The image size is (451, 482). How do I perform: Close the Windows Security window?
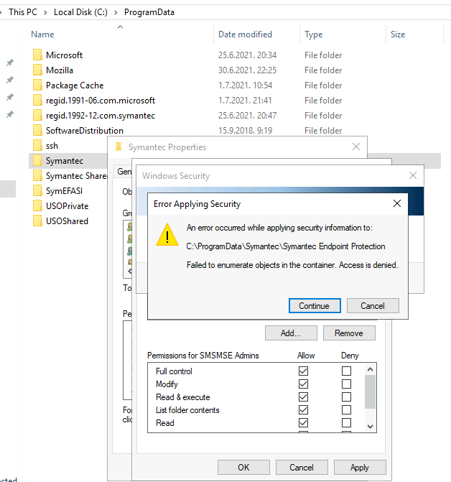click(413, 175)
